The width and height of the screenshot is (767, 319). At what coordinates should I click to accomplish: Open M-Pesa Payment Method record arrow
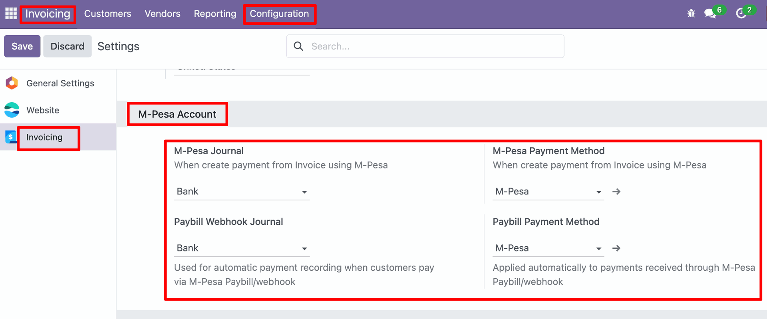pos(616,192)
